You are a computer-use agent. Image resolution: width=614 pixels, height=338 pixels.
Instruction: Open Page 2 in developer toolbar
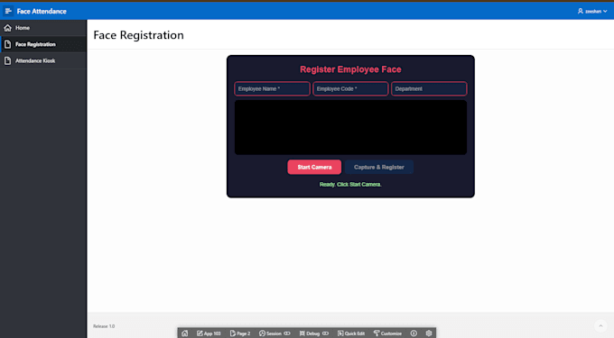click(x=240, y=333)
